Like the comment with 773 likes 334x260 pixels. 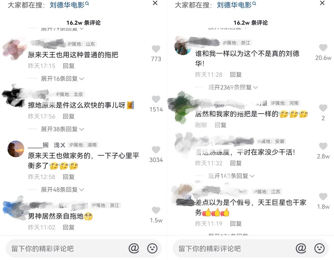tap(156, 49)
